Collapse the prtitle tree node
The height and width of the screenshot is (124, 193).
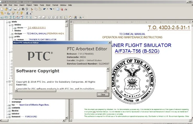tap(10, 37)
